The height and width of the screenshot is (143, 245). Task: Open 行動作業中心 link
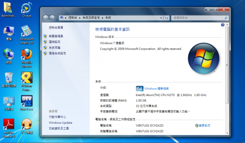pos(57,117)
